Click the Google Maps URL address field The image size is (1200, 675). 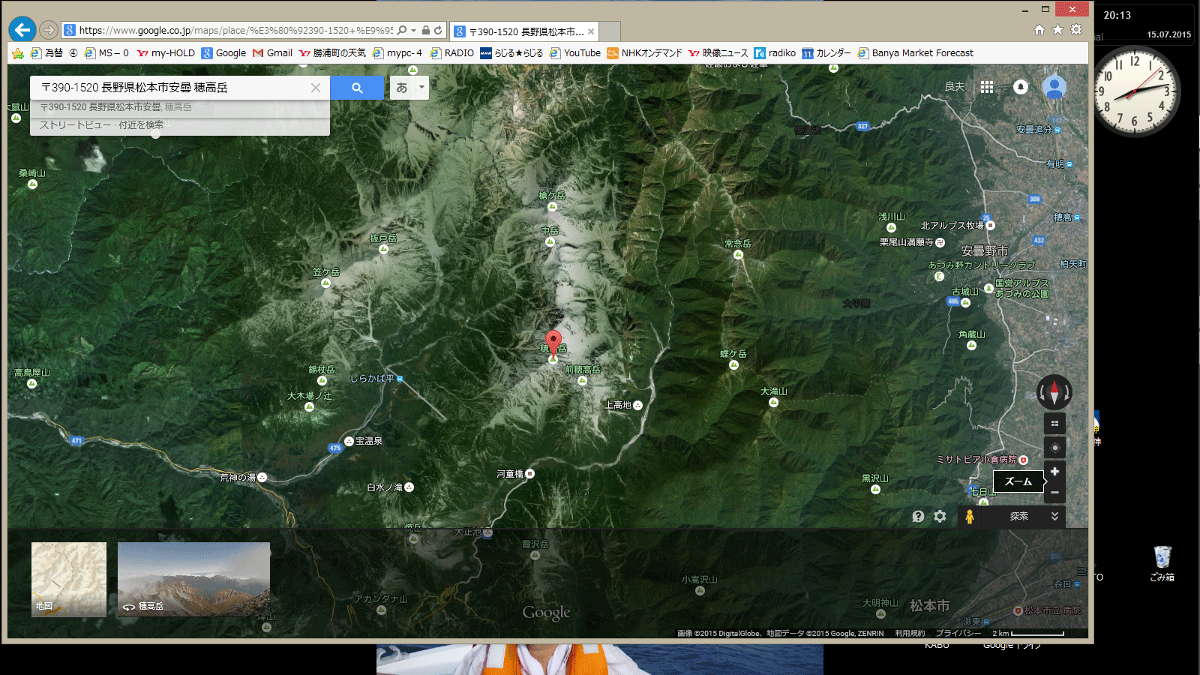(x=235, y=31)
